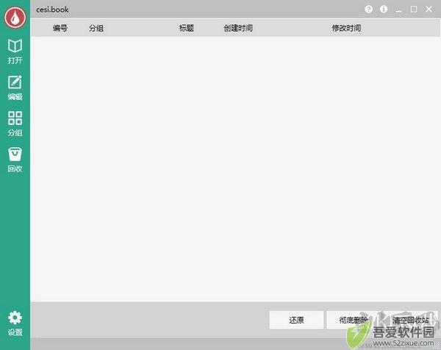Click the 清空回收站 empty bin button
Viewport: 441px width, 350px height.
tap(411, 320)
